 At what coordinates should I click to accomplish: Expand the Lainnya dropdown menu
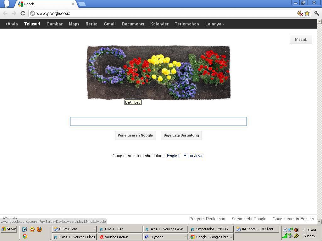(x=215, y=24)
